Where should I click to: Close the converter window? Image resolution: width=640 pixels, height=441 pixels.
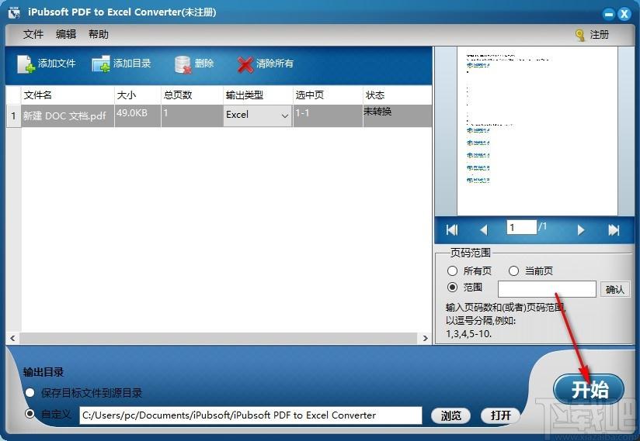point(624,14)
